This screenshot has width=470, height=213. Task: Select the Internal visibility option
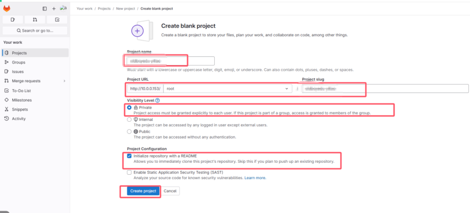pyautogui.click(x=129, y=120)
